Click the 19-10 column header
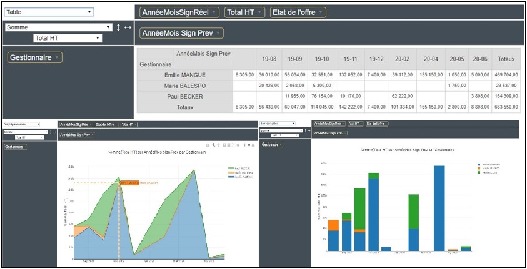Screen dimensions: 527x269 322,59
